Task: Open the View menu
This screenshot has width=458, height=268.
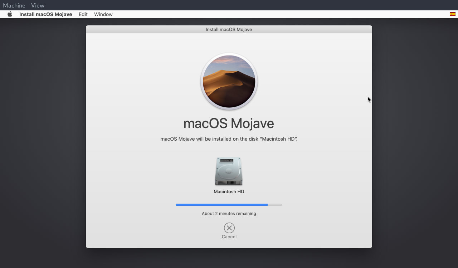Action: [x=38, y=5]
